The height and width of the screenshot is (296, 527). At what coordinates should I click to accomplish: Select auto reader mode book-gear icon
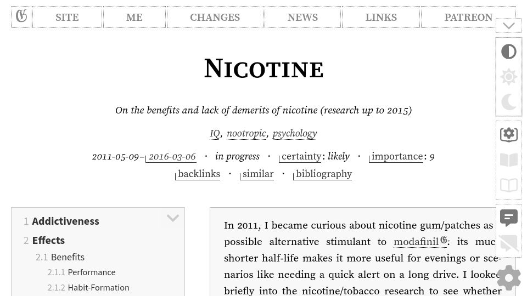(509, 135)
